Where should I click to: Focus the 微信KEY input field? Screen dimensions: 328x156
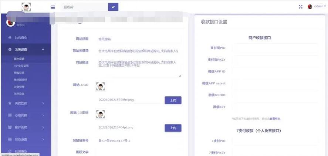[275, 107]
